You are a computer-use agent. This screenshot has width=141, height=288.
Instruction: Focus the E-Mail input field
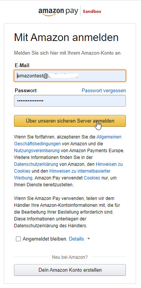coord(70,76)
